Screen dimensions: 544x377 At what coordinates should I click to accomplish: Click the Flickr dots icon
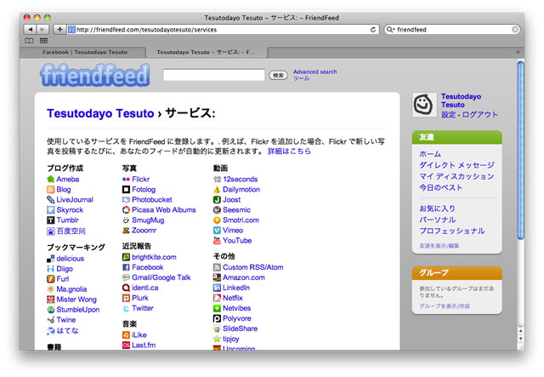pos(126,180)
